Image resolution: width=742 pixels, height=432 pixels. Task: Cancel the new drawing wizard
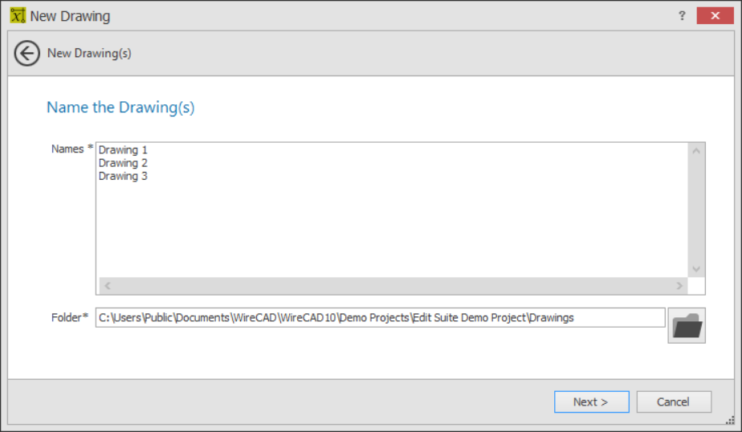674,401
